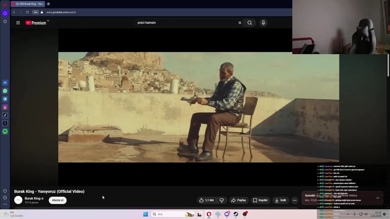Open Task View on the taskbar
The width and height of the screenshot is (390, 219).
click(200, 214)
